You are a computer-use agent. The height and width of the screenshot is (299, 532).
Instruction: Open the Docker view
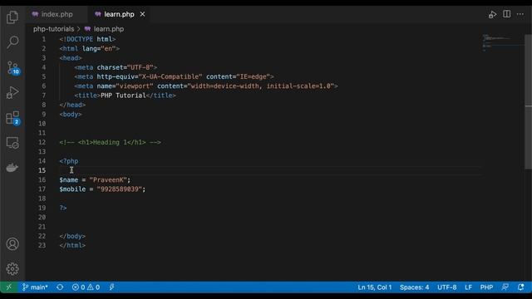(x=12, y=168)
